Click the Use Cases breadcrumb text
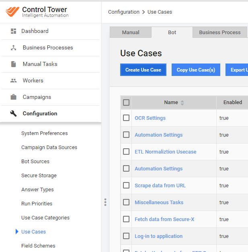Viewport: 248px width, 252px height. point(160,12)
